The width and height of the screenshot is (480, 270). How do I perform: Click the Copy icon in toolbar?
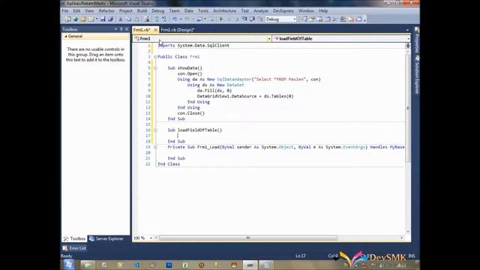click(x=128, y=19)
